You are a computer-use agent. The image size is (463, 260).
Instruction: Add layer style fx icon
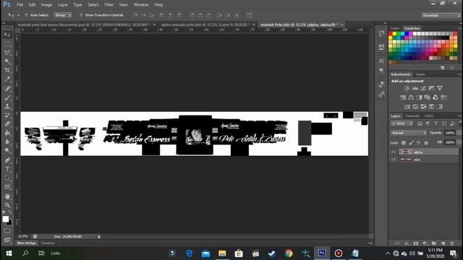coord(407,243)
